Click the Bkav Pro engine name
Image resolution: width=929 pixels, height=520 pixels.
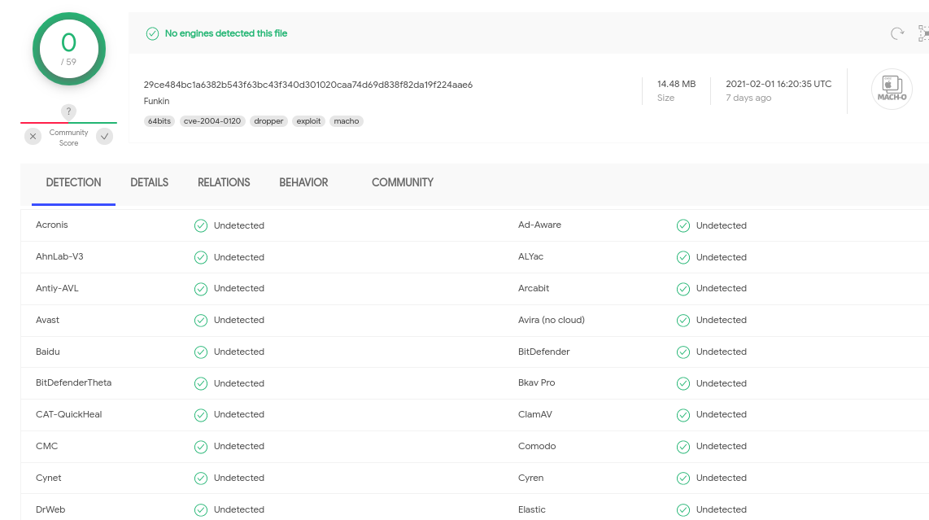click(537, 382)
